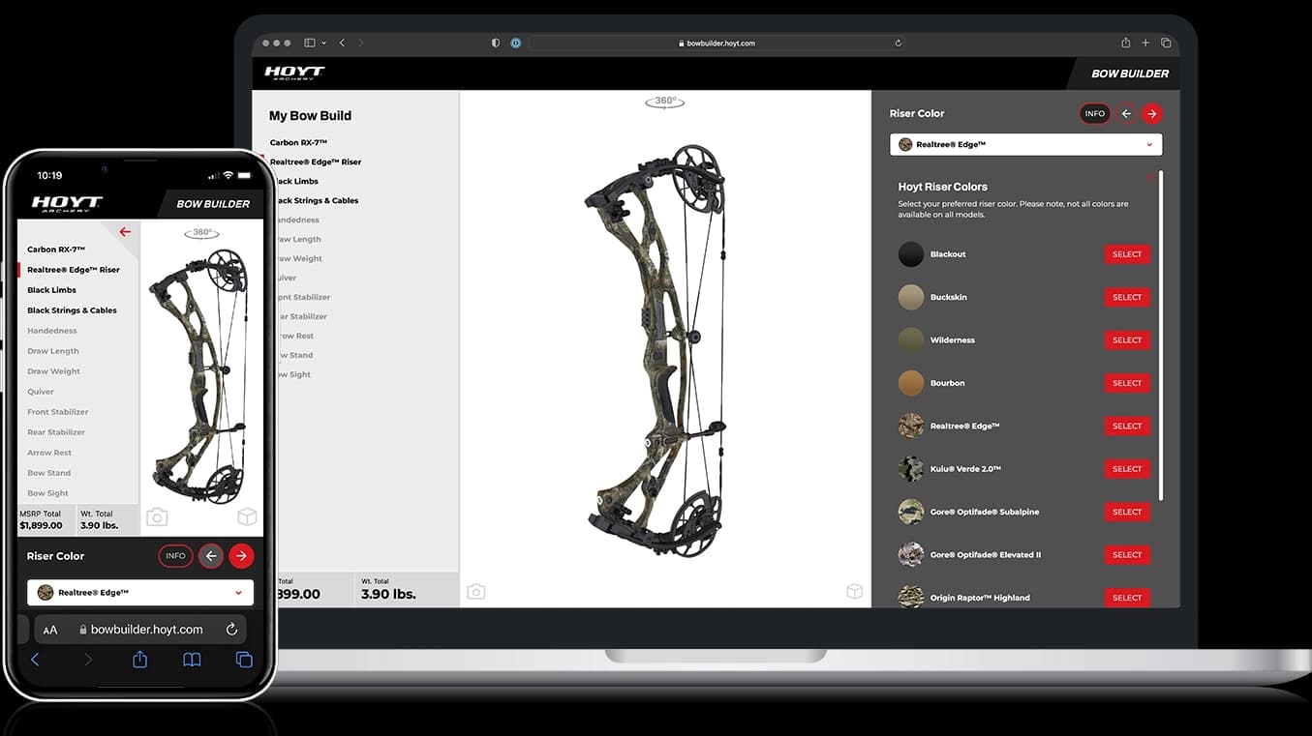Tap the red back arrow on the phone sidebar
The height and width of the screenshot is (736, 1312).
click(x=125, y=231)
